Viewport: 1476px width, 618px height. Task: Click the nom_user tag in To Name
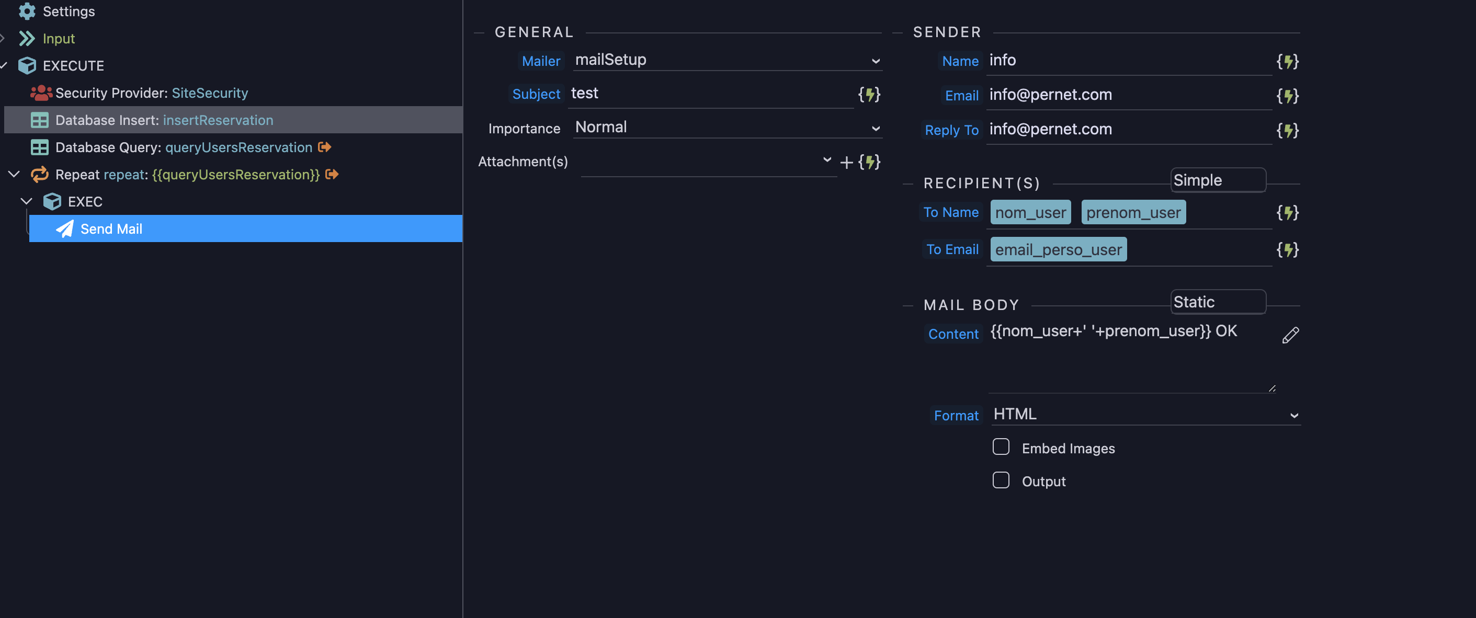(x=1030, y=212)
